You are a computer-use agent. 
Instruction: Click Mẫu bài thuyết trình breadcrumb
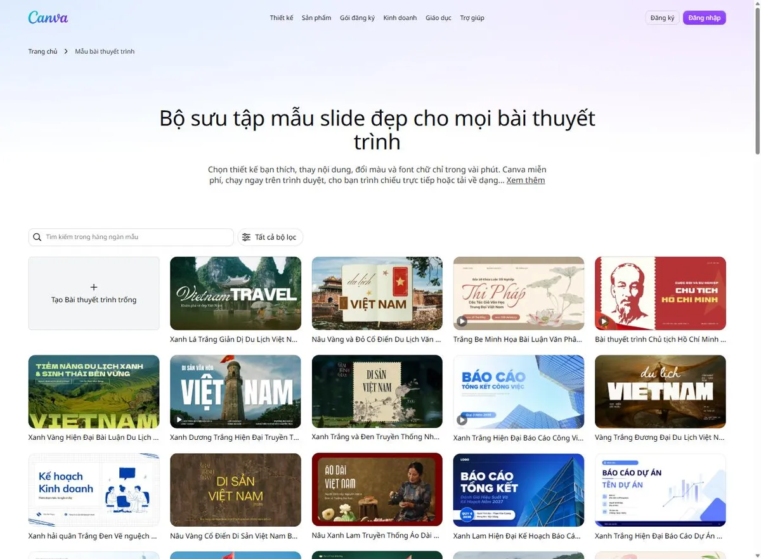tap(105, 51)
